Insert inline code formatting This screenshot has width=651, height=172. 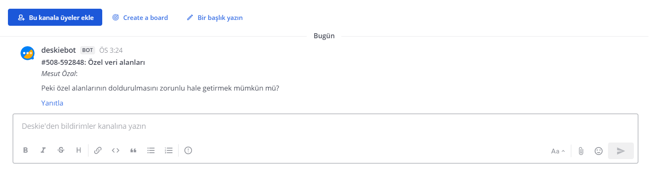point(116,150)
